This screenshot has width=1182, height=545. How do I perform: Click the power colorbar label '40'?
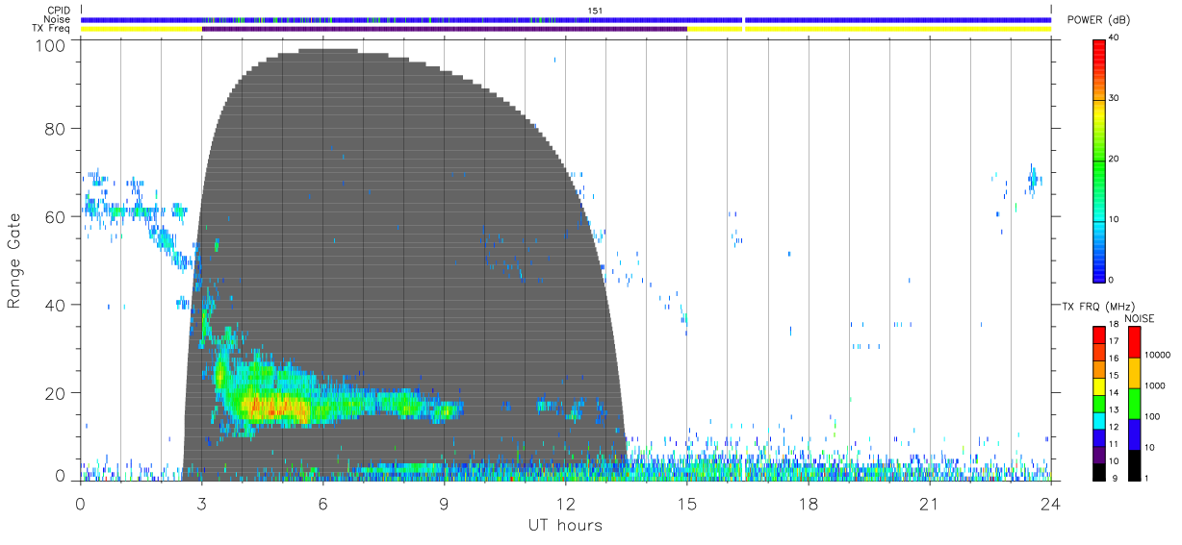tap(1116, 37)
